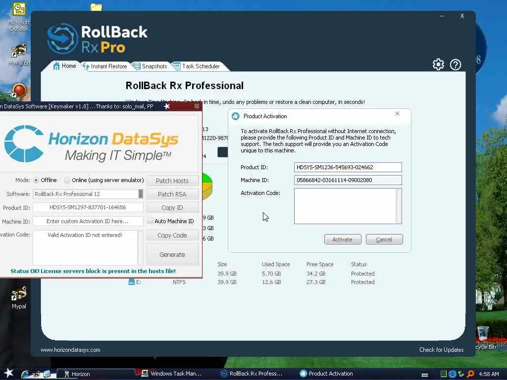Click the NTFS file system cell
Viewport: 507px width, 380px height.
[x=179, y=282]
